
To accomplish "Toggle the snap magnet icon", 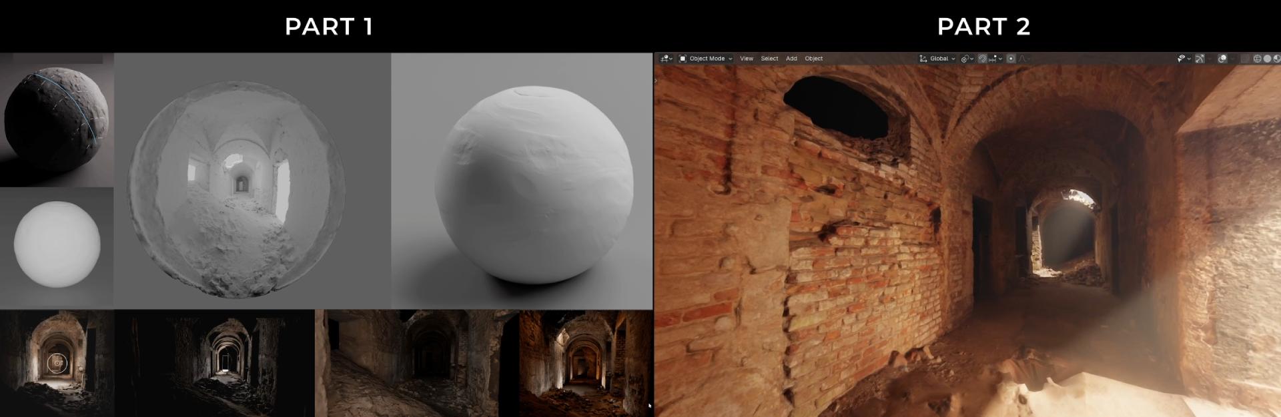I will (x=983, y=59).
